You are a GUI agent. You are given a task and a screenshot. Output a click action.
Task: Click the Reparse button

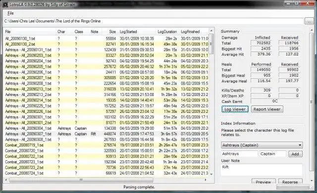[290, 182]
